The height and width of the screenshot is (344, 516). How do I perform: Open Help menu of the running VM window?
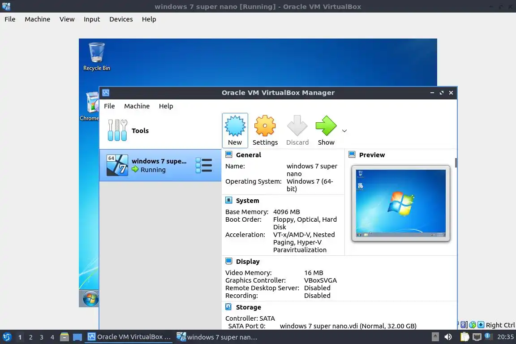point(149,19)
